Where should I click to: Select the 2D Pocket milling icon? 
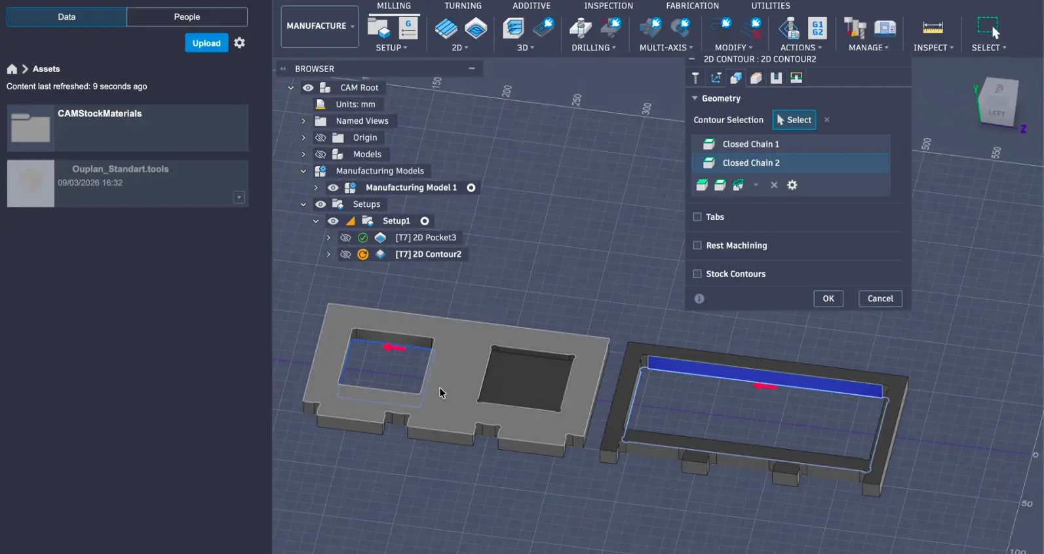(476, 28)
